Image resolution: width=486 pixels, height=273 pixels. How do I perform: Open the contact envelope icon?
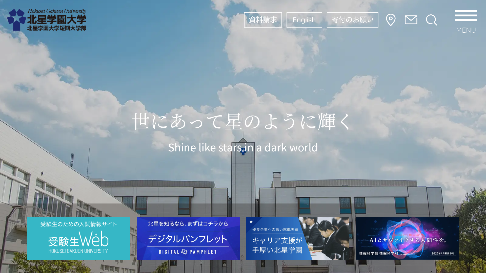point(411,20)
